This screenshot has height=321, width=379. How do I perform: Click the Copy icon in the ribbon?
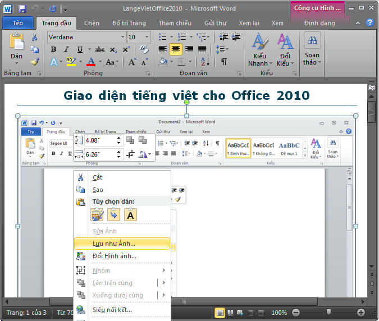pyautogui.click(x=35, y=49)
